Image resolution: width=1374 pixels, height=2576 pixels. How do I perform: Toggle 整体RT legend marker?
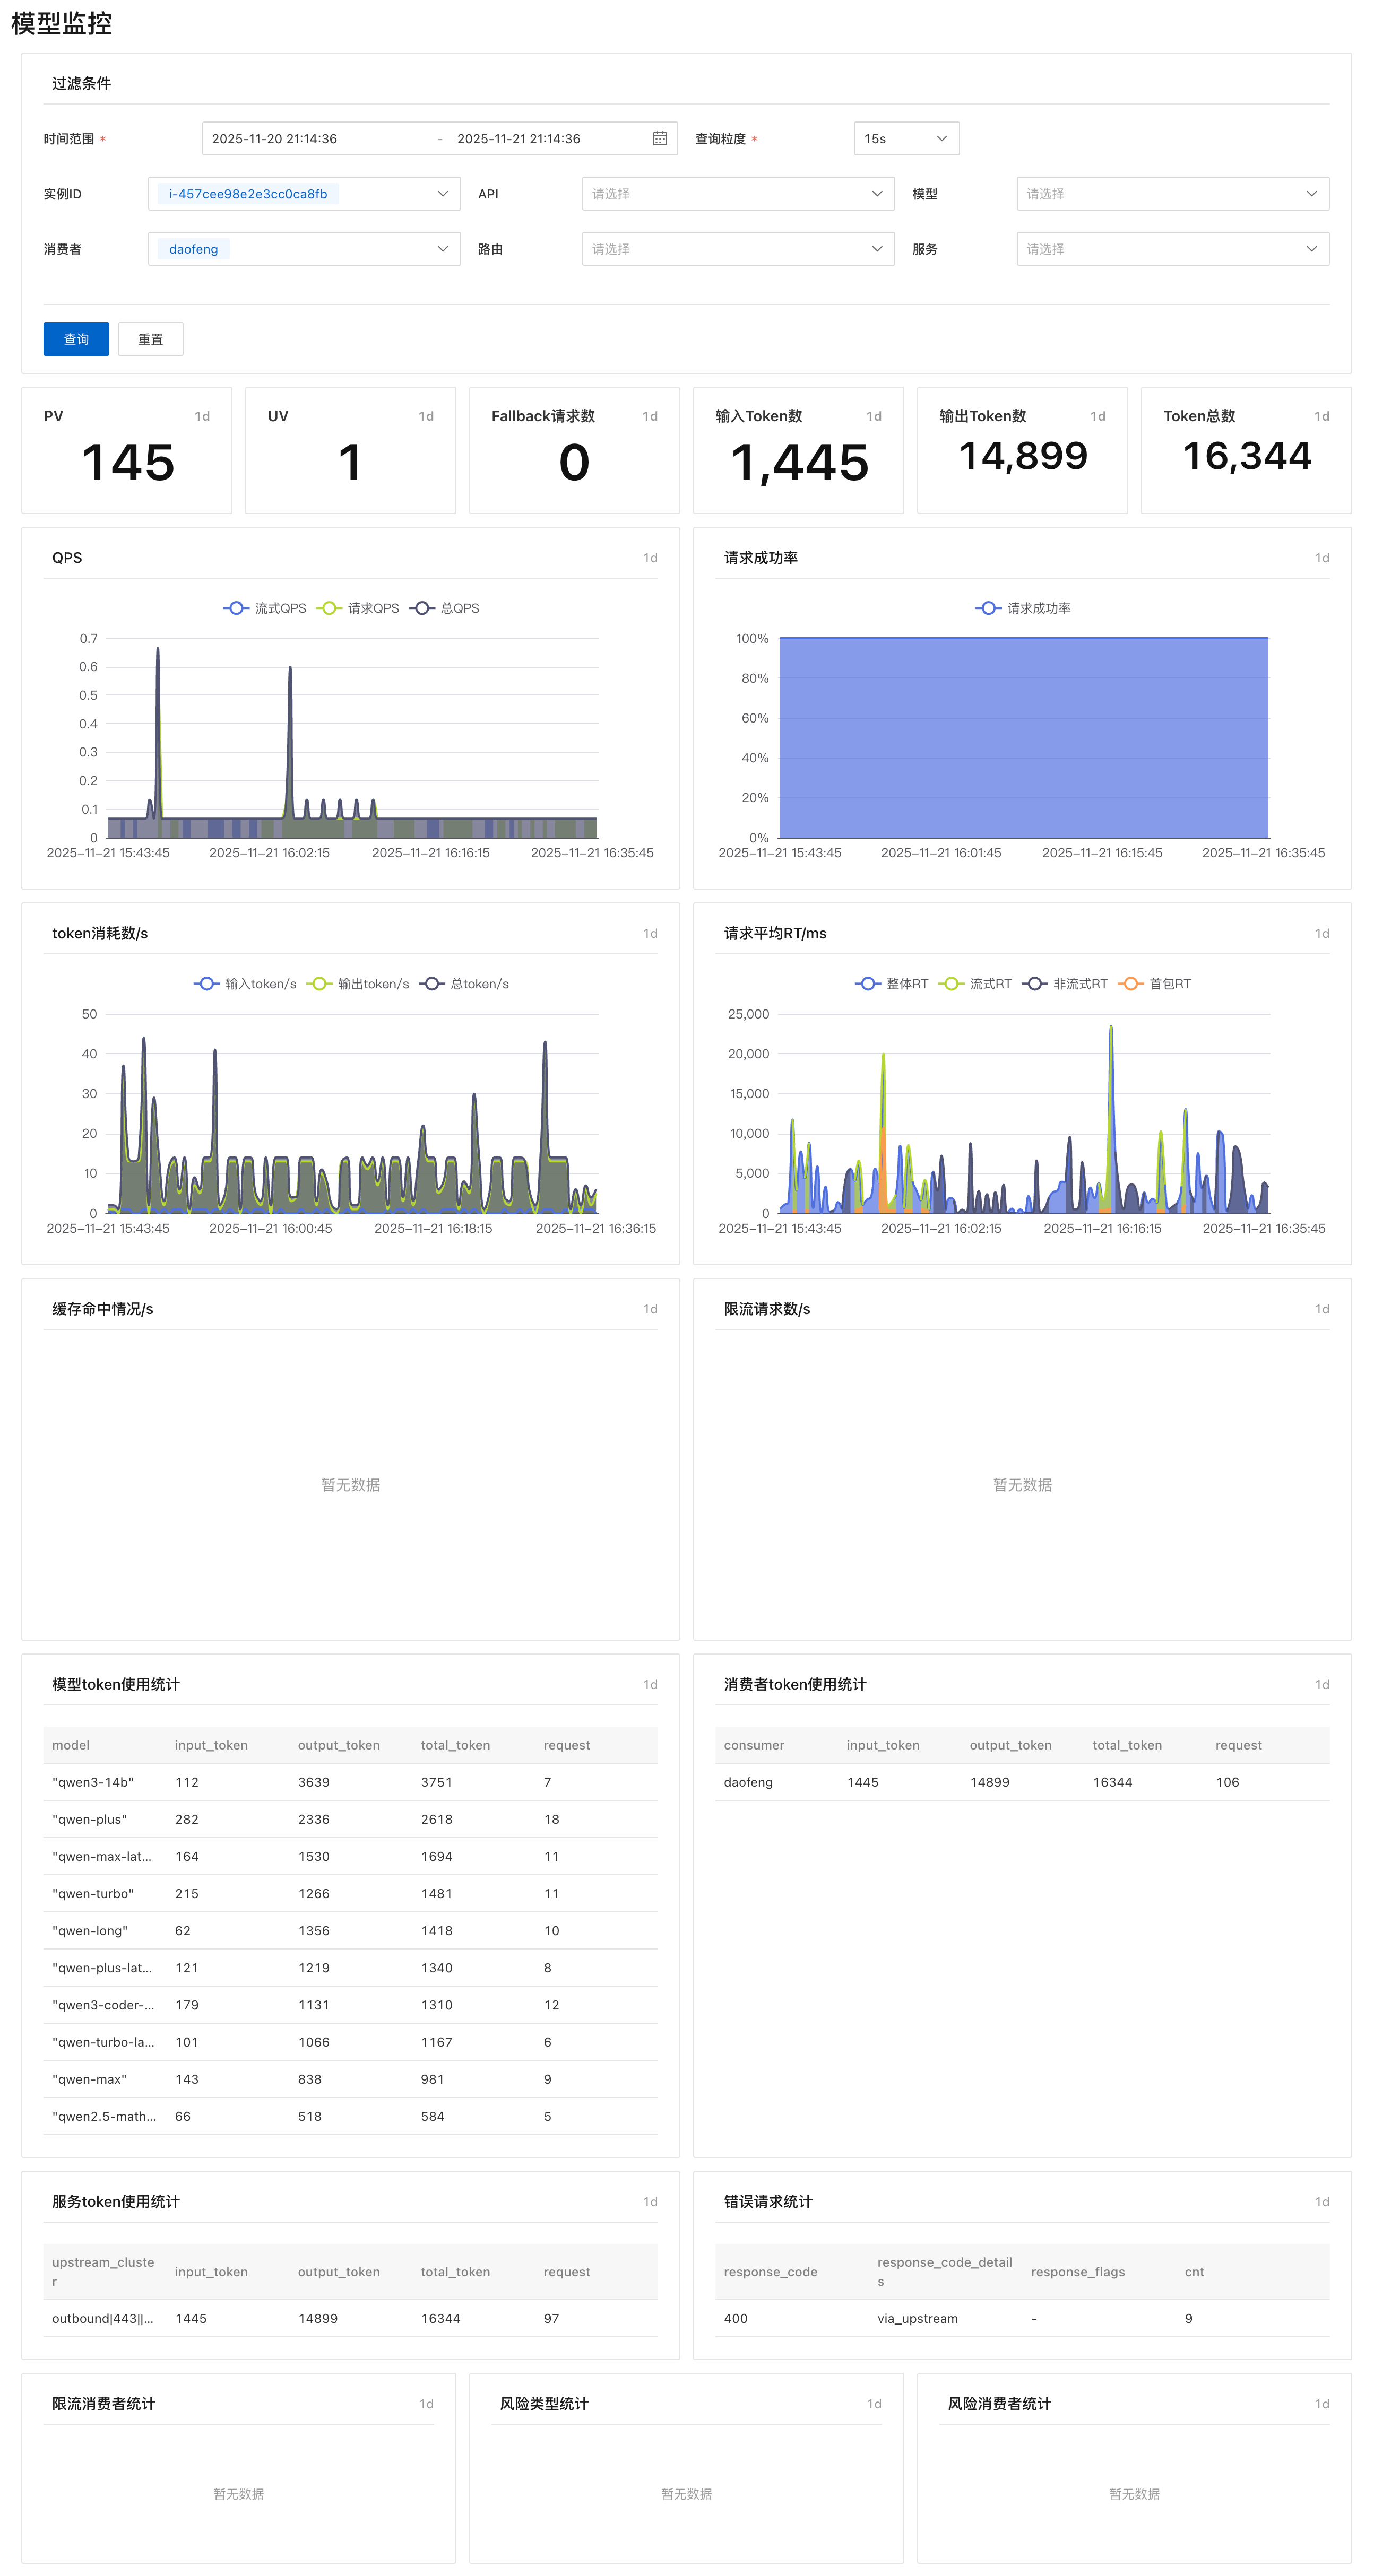coord(868,984)
